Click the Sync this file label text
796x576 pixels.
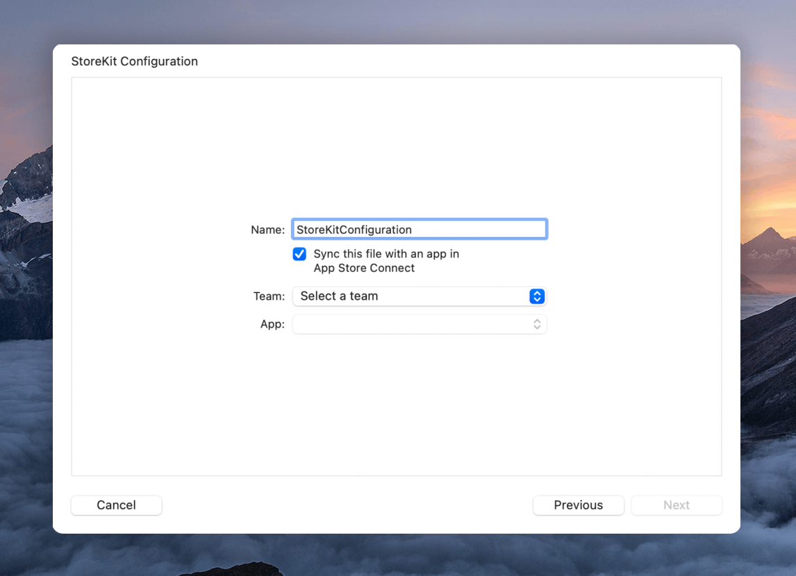[x=385, y=254]
